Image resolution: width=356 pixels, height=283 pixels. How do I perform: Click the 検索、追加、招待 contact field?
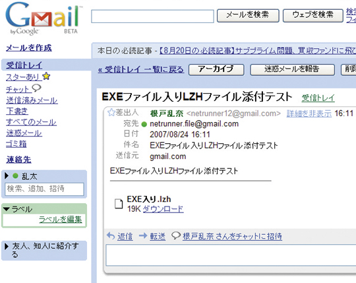point(45,189)
